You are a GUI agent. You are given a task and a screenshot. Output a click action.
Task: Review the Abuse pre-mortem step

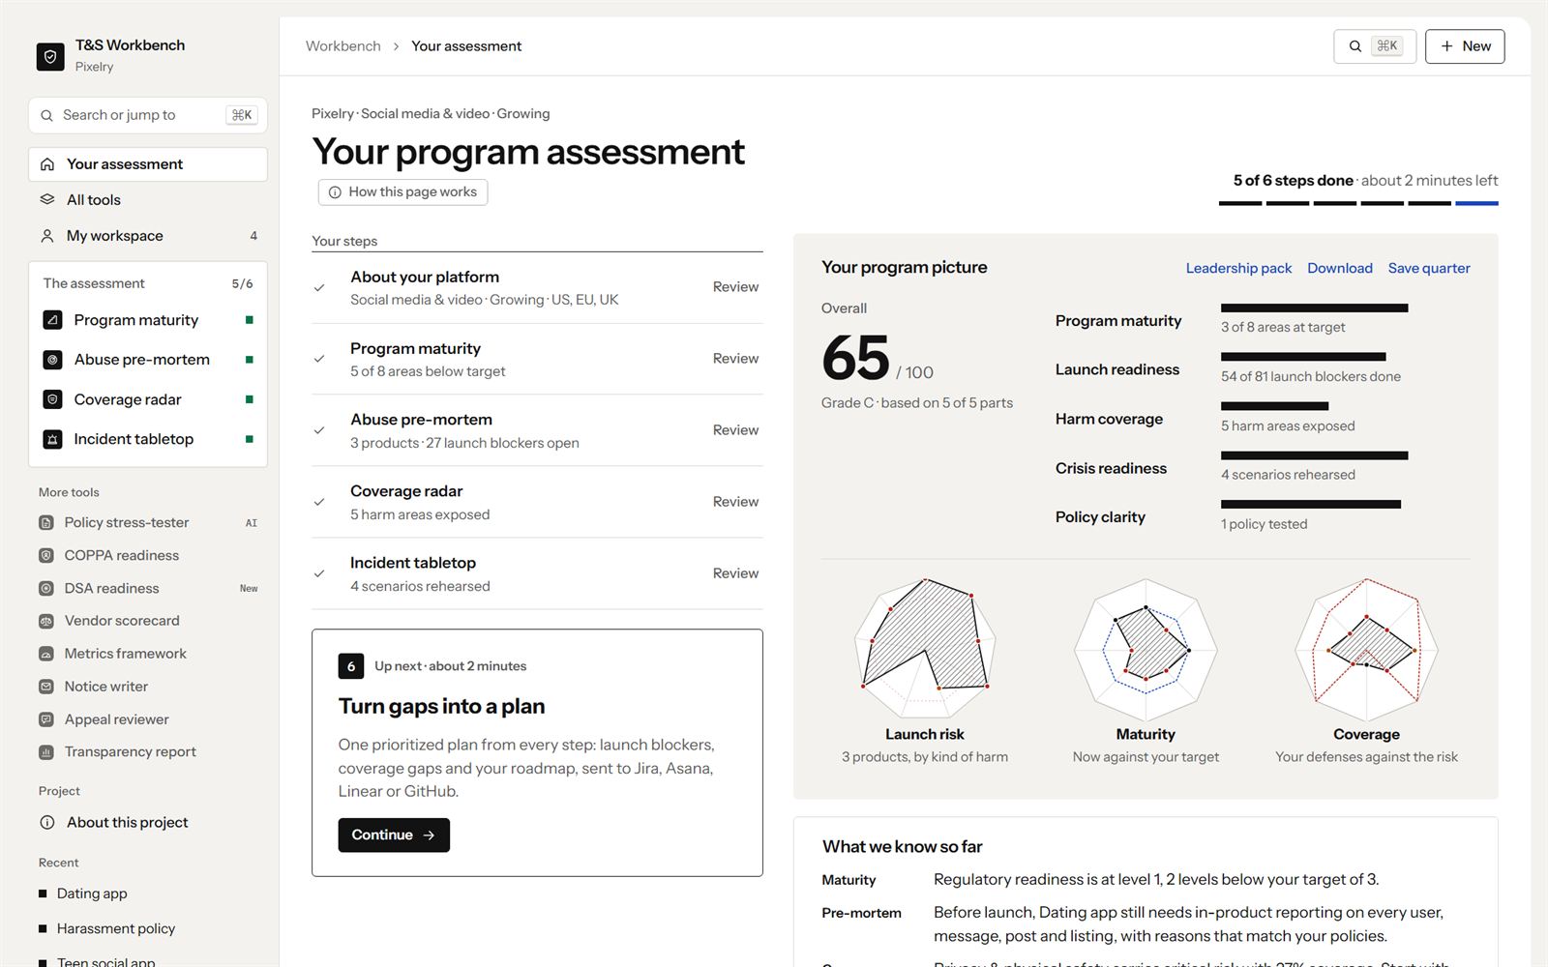coord(735,430)
